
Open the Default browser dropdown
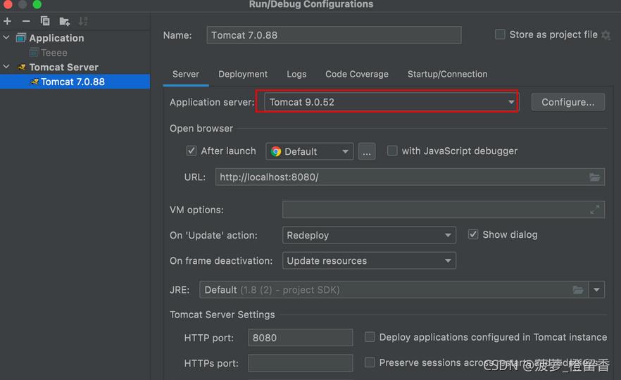tap(310, 151)
